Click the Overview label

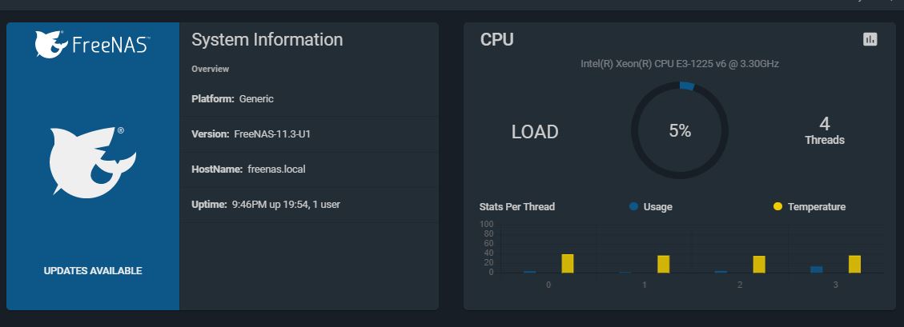[x=210, y=69]
